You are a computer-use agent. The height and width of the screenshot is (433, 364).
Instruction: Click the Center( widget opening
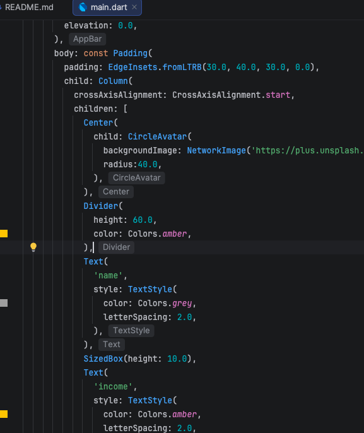pyautogui.click(x=101, y=122)
